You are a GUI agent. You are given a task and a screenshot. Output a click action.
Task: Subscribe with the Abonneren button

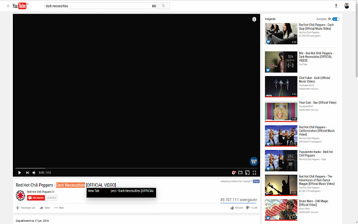36,198
